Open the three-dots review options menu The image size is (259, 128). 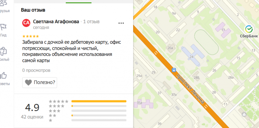pos(121,23)
